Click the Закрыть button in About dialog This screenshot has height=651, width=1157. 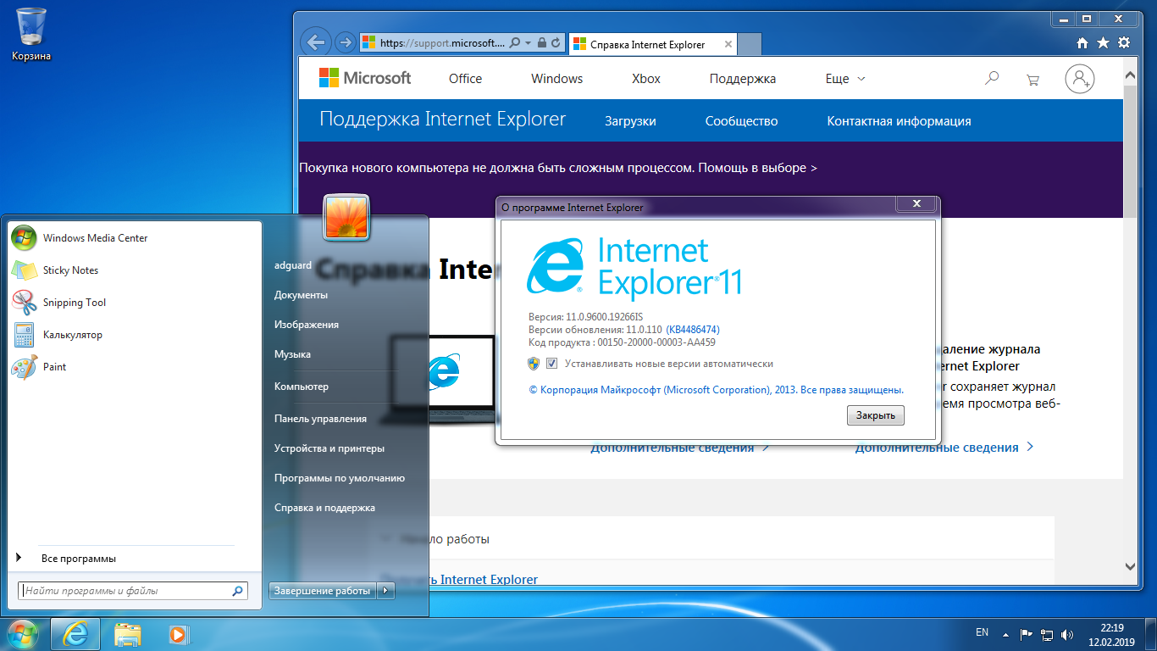click(x=876, y=415)
